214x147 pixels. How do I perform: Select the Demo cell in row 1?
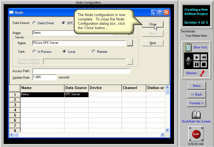point(42,94)
